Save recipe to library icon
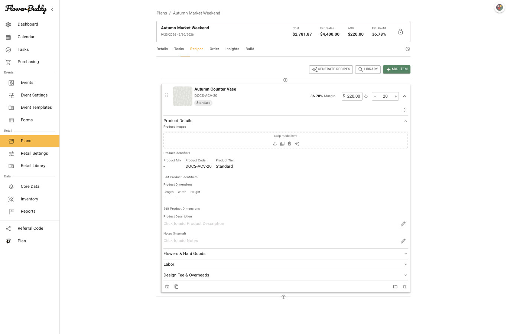This screenshot has width=507, height=334. (167, 286)
